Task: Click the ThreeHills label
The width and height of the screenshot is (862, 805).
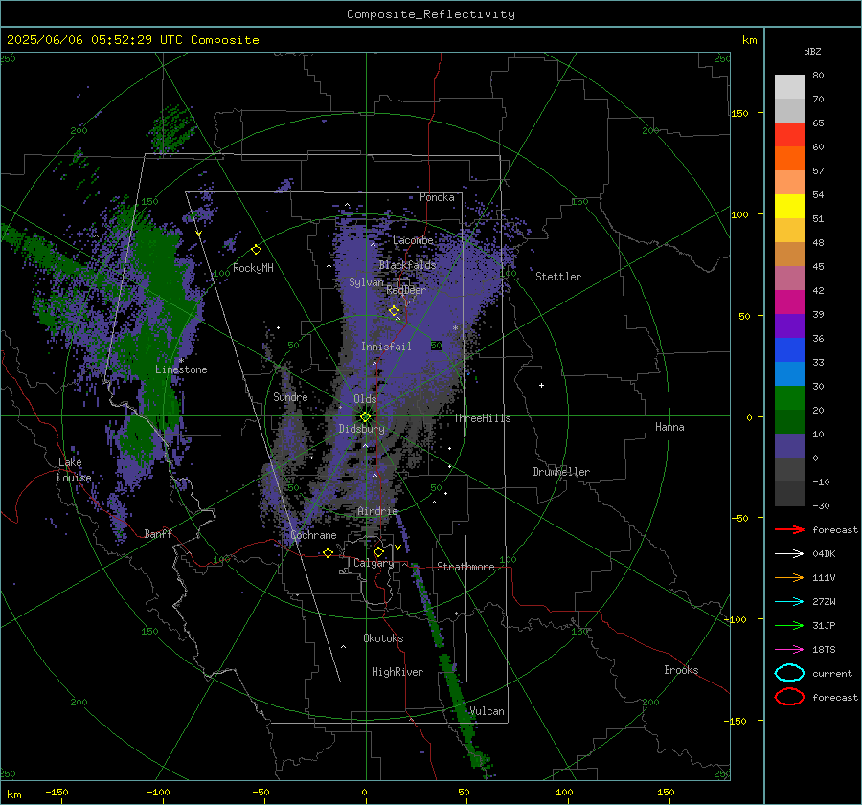Action: click(482, 418)
